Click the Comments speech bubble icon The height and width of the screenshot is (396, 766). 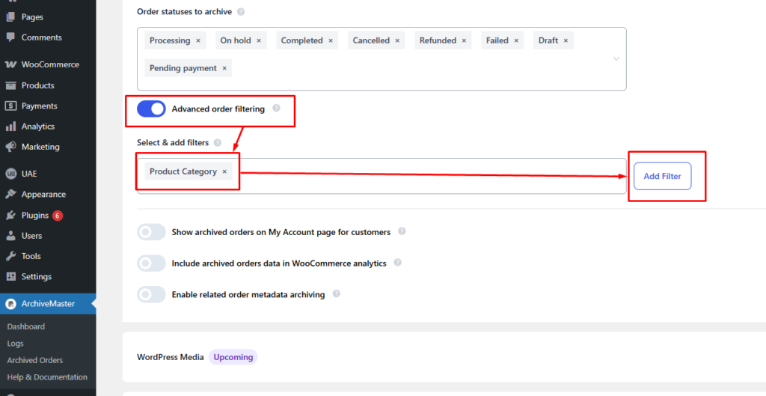[x=10, y=37]
